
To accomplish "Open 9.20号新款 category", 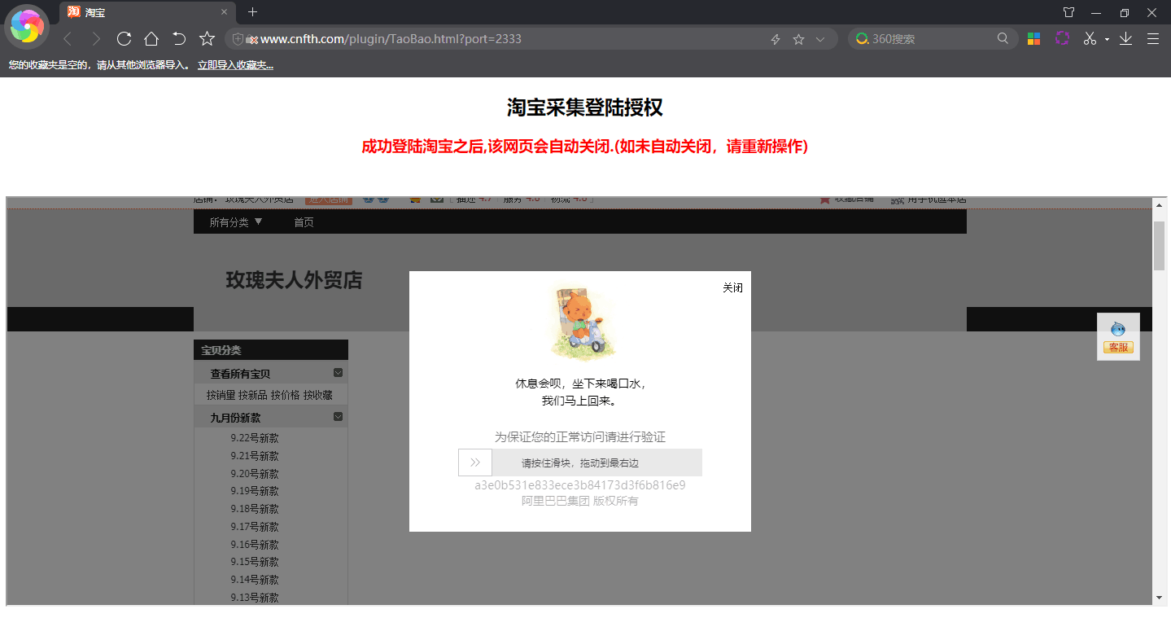I will click(x=255, y=474).
